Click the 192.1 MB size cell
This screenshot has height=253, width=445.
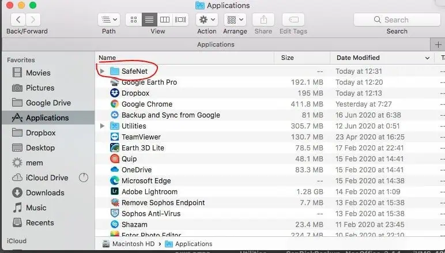pos(307,82)
